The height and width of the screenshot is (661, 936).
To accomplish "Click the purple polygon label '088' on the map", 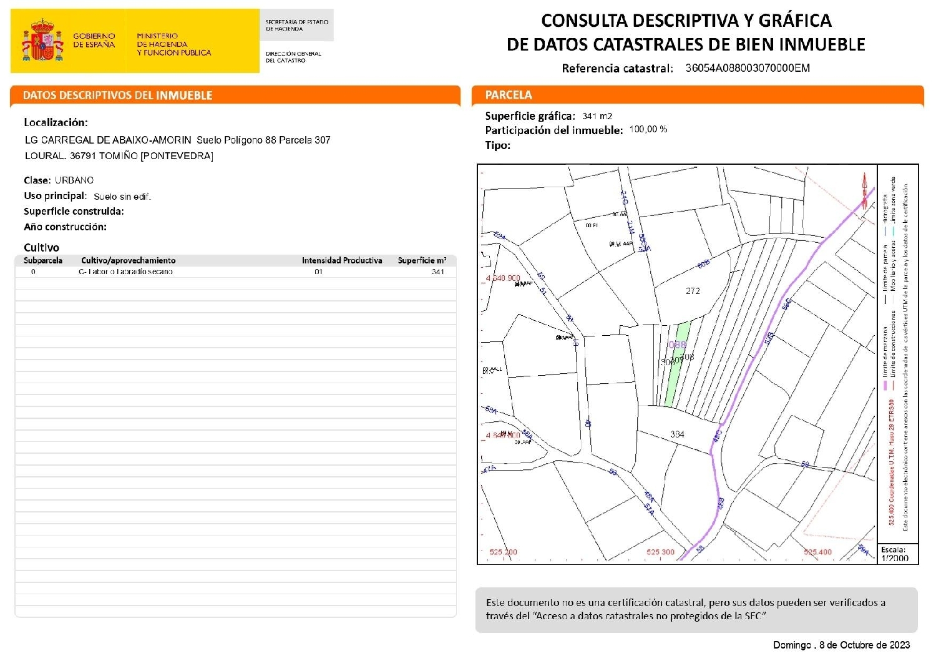I will pos(677,345).
